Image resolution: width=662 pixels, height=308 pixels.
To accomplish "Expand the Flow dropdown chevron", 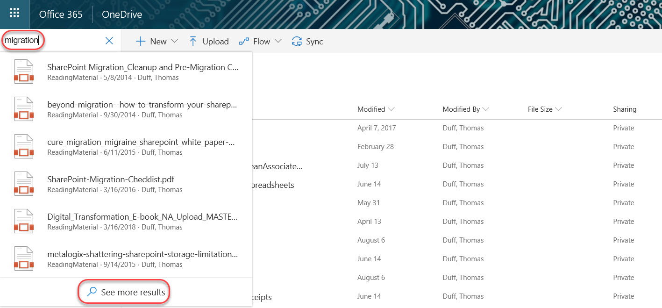I will point(278,41).
